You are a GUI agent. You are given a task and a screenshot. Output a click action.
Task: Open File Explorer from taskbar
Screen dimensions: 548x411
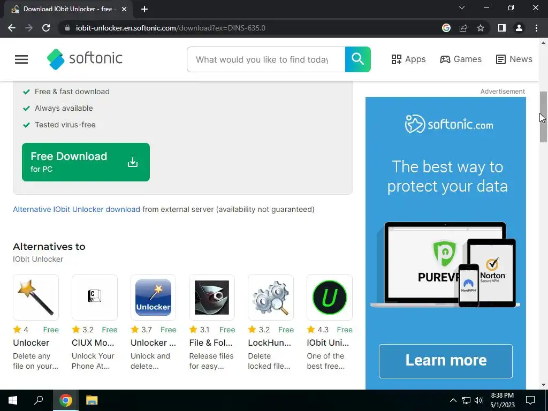[x=92, y=400]
